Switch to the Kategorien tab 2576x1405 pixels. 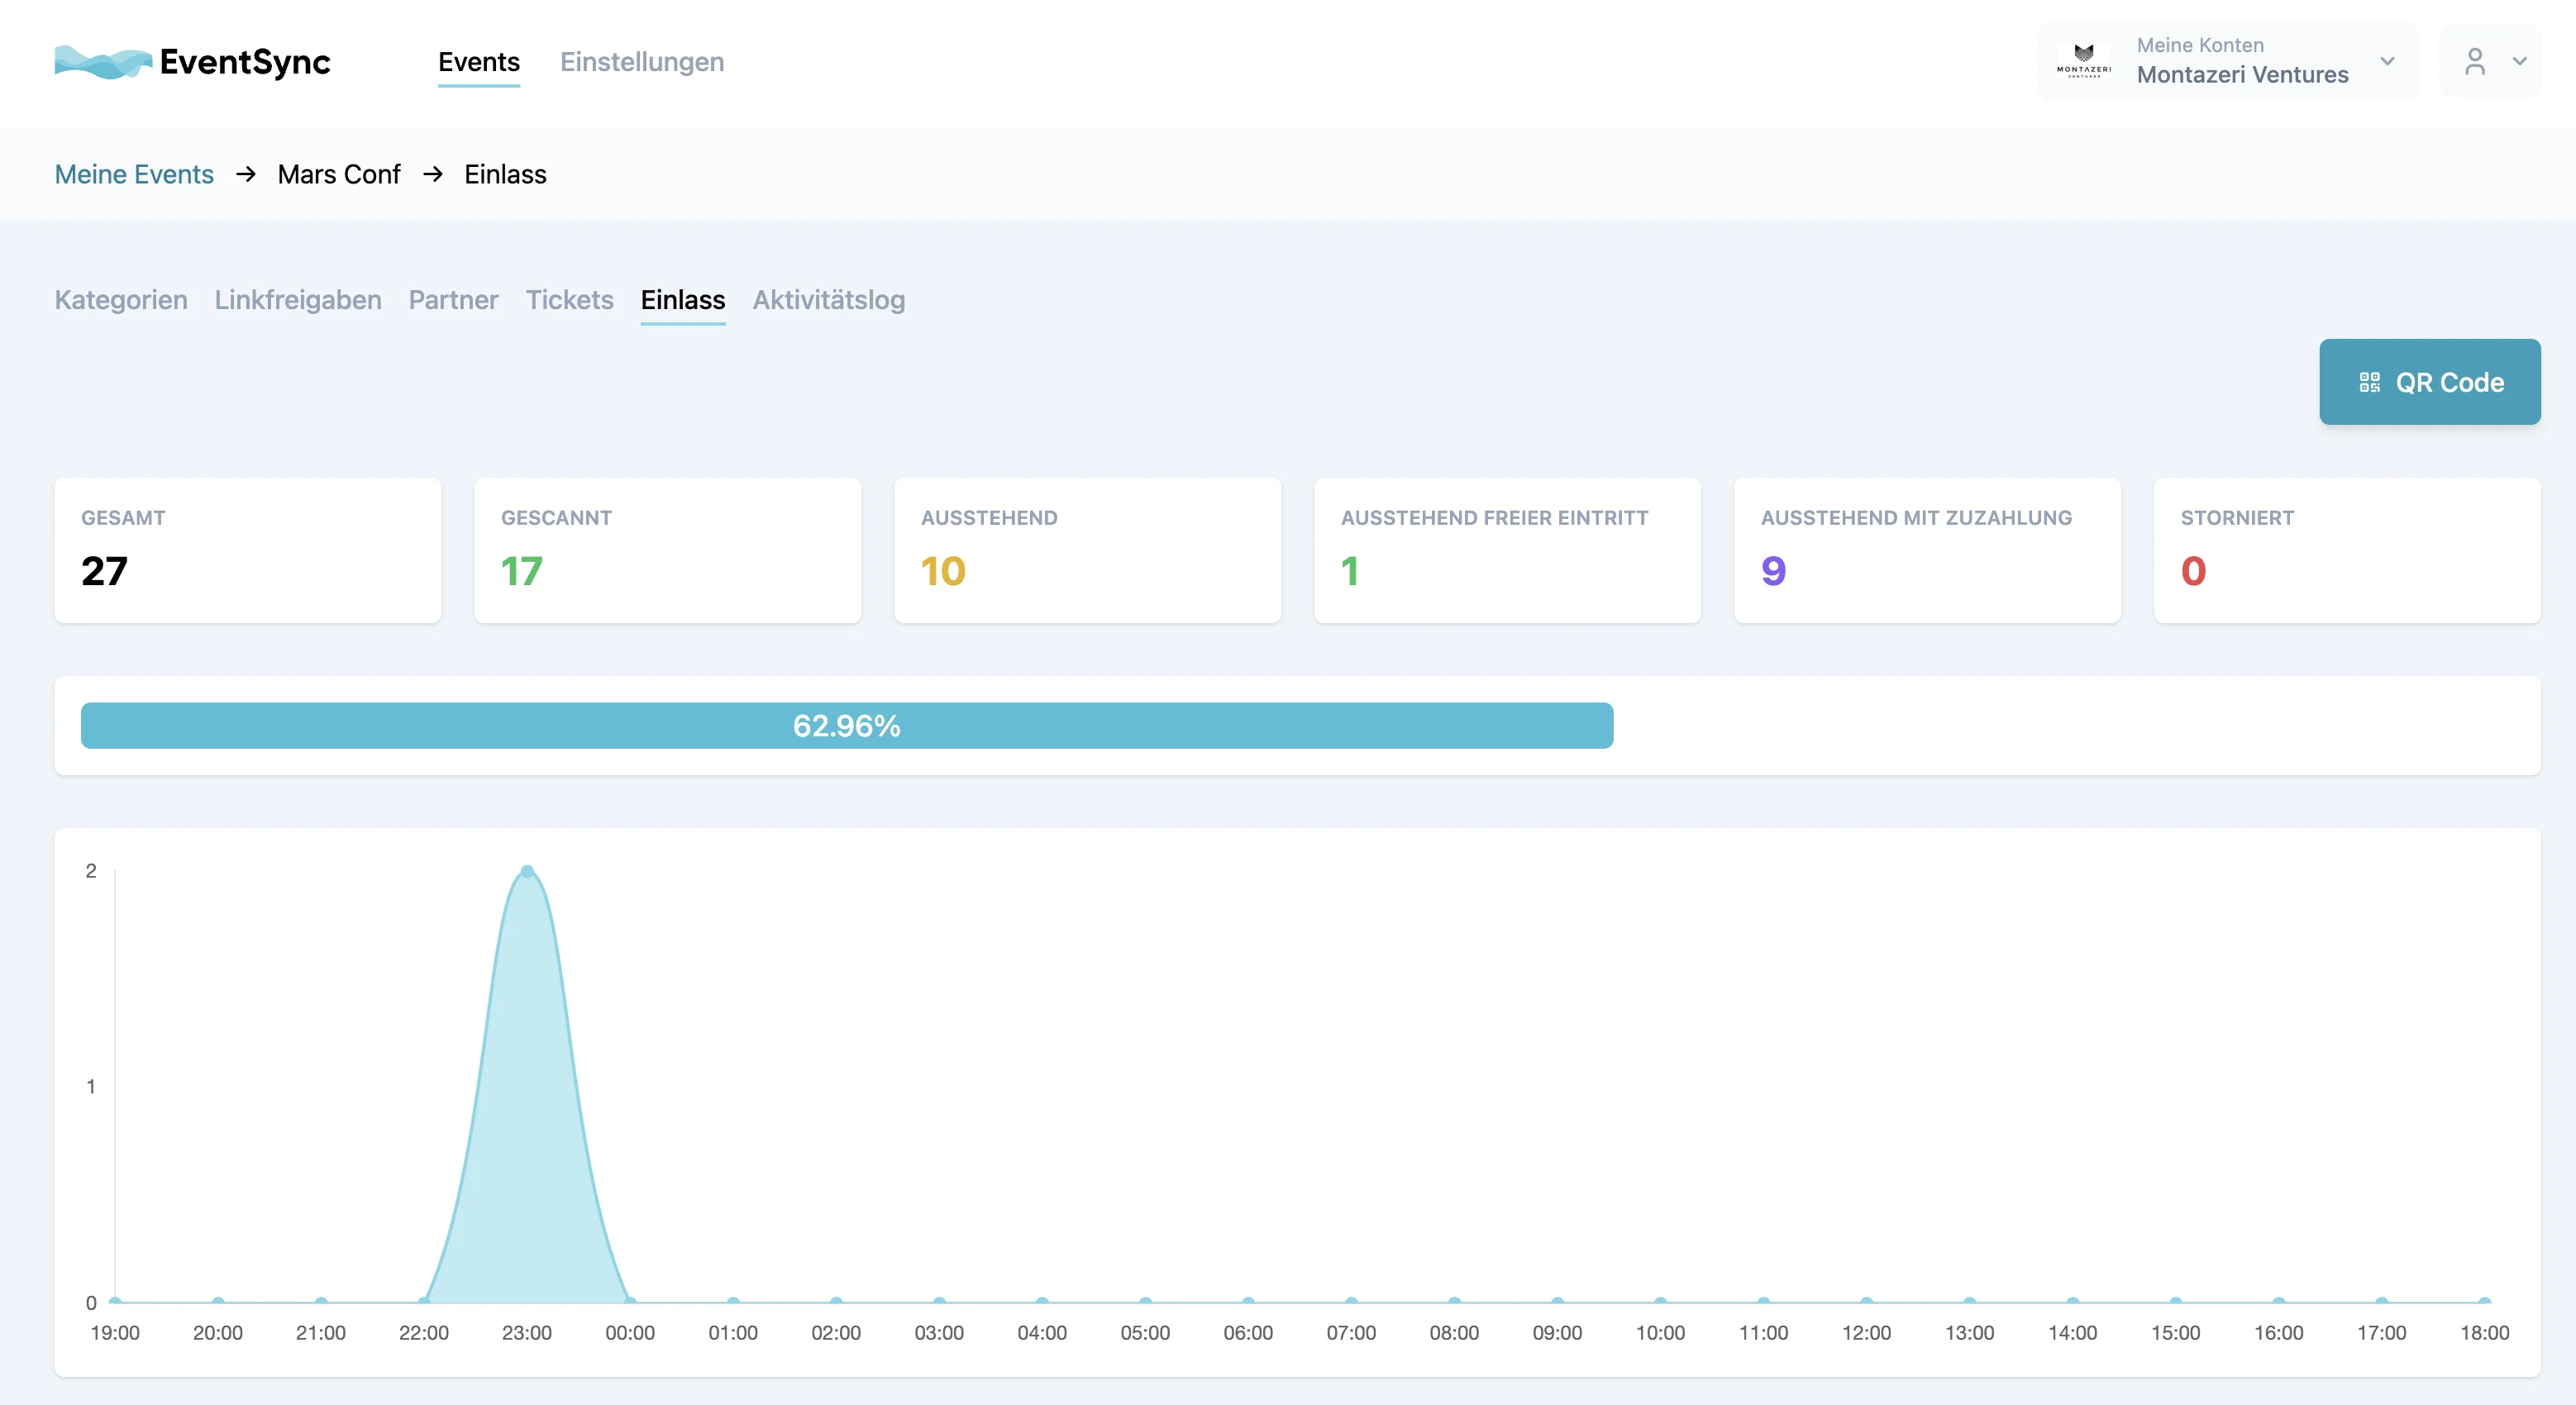pos(120,300)
